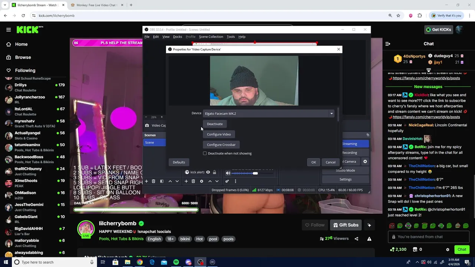Open Windows notification center
This screenshot has width=475, height=267.
[467, 262]
